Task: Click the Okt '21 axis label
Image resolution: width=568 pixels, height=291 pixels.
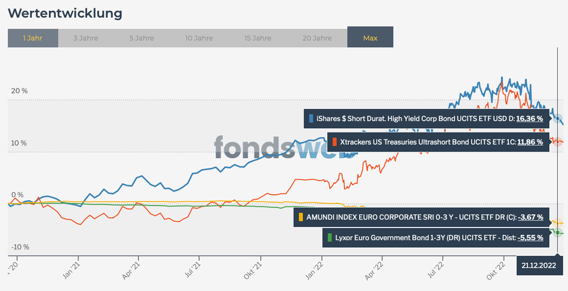Action: point(253,271)
